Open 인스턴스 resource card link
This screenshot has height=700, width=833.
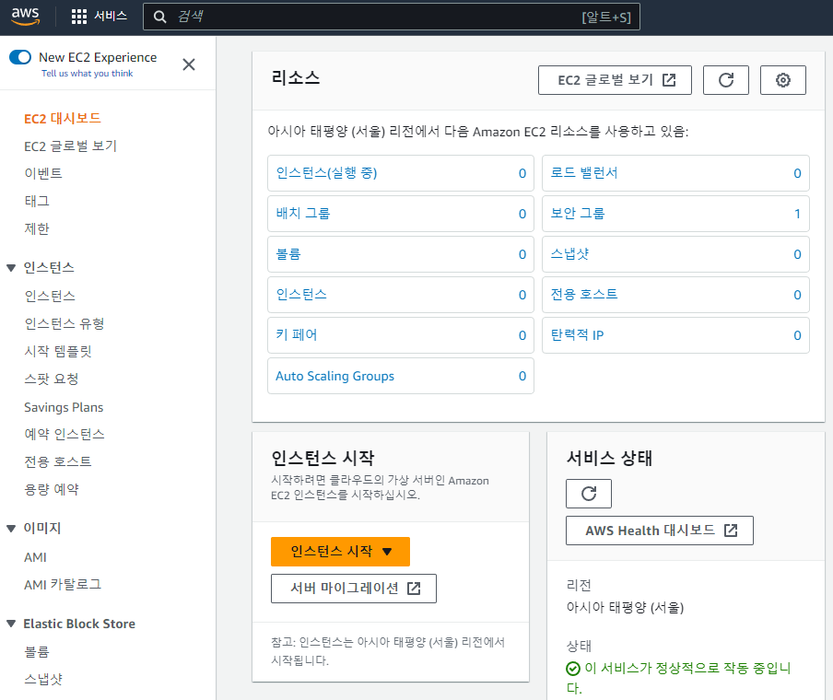pos(301,295)
